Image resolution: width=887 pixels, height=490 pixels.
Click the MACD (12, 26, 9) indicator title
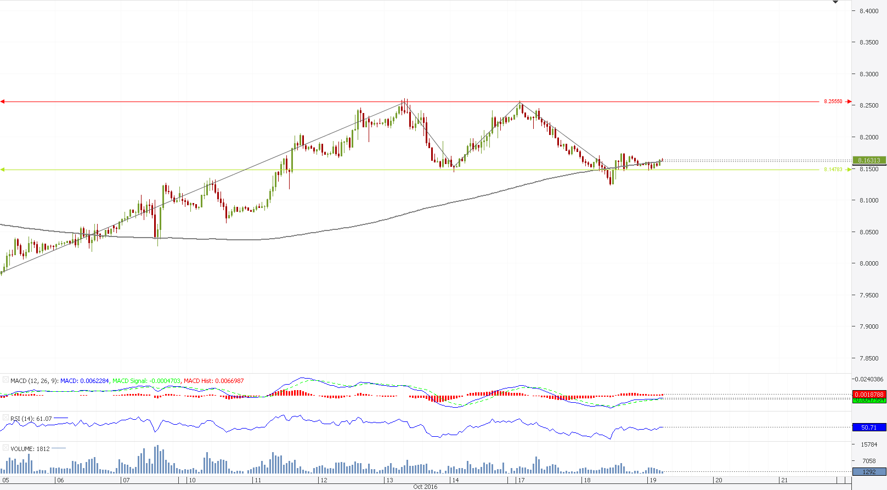click(34, 381)
